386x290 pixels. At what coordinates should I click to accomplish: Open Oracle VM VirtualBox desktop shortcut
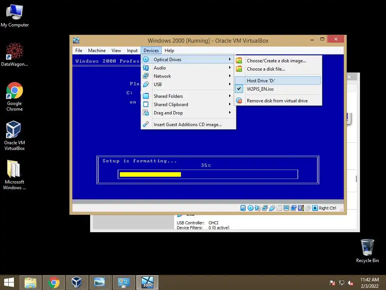click(14, 136)
